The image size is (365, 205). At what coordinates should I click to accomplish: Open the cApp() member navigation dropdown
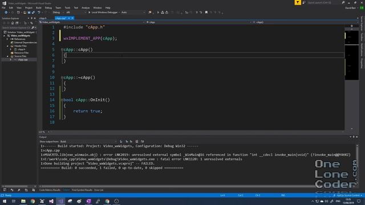coord(305,22)
